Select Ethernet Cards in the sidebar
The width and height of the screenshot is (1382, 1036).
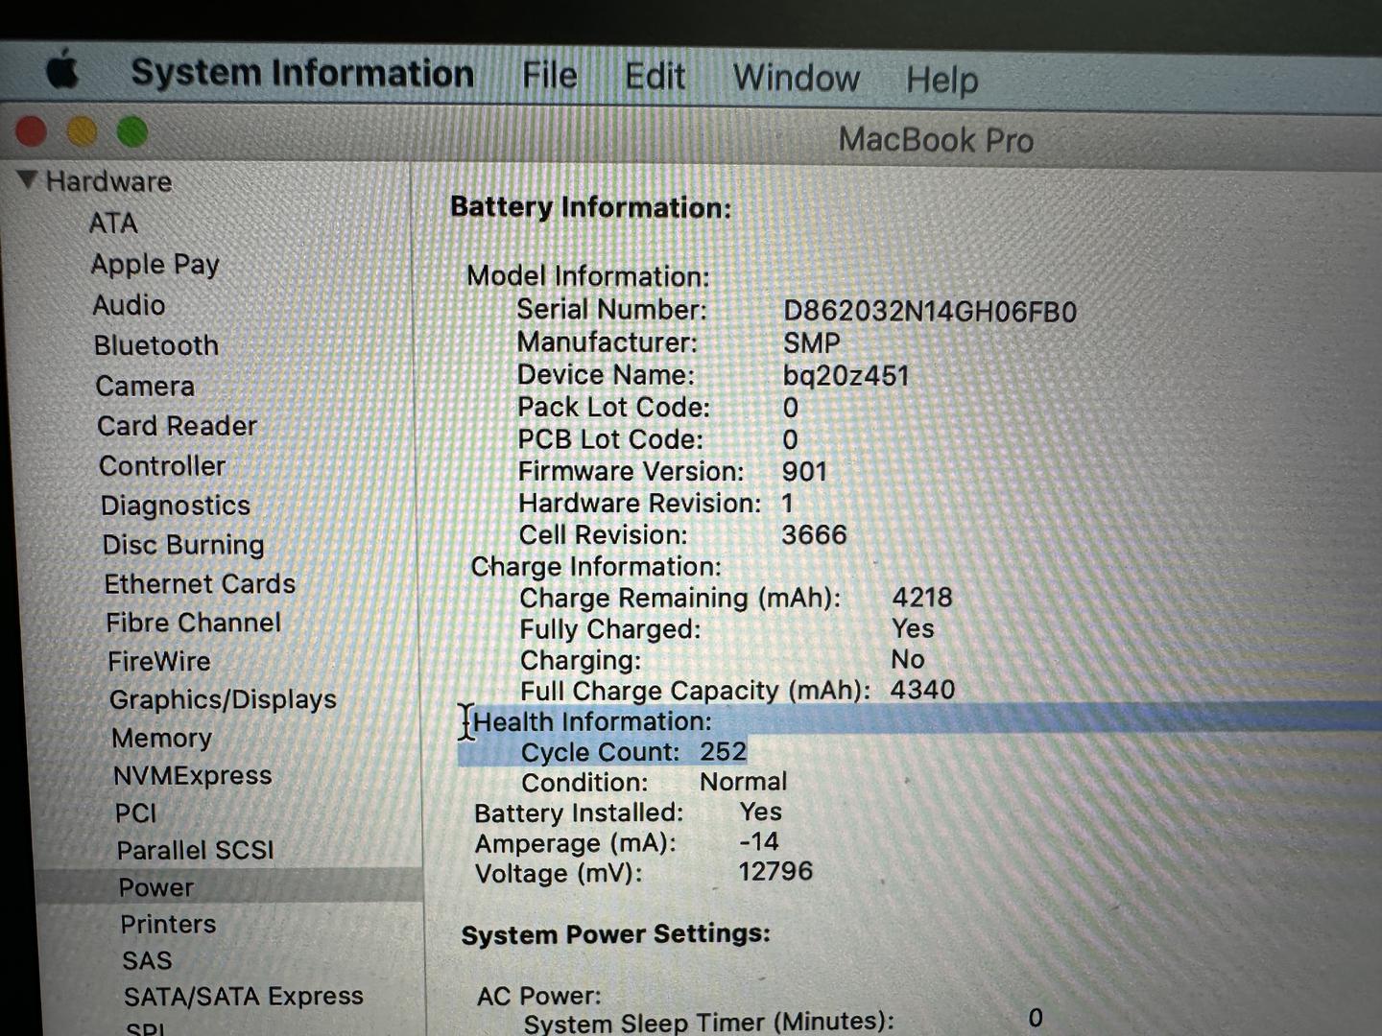(200, 583)
